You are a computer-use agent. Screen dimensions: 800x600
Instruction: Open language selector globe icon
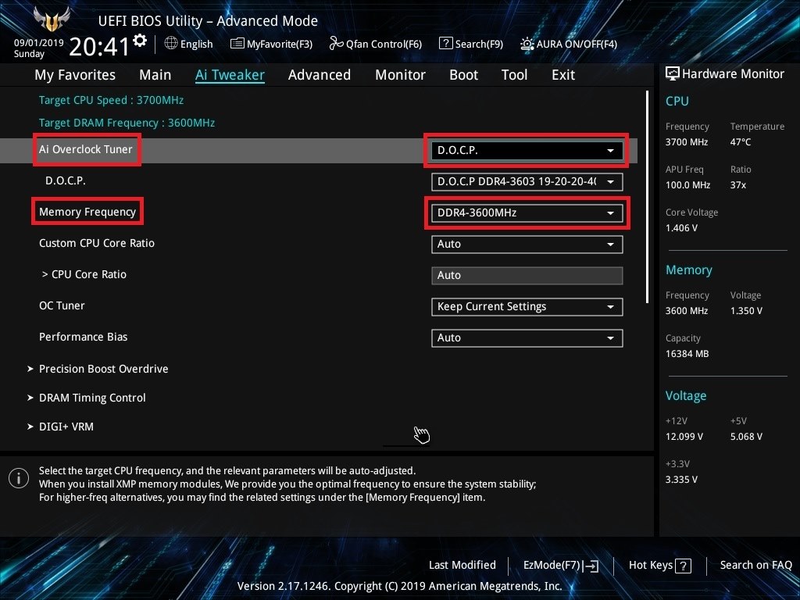coord(171,44)
